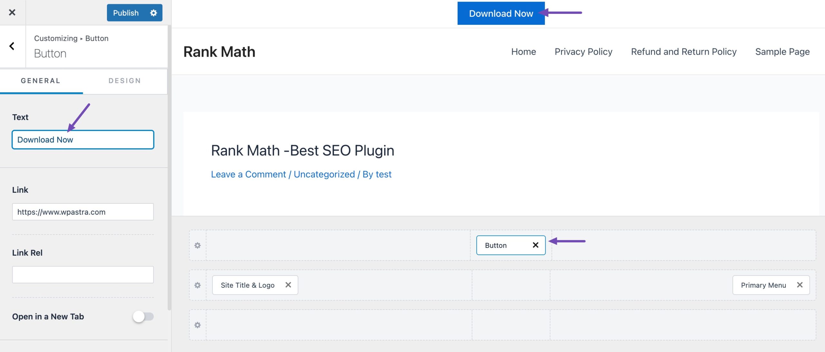Viewport: 825px width, 352px height.
Task: Click Leave a Comment link
Action: (x=248, y=174)
